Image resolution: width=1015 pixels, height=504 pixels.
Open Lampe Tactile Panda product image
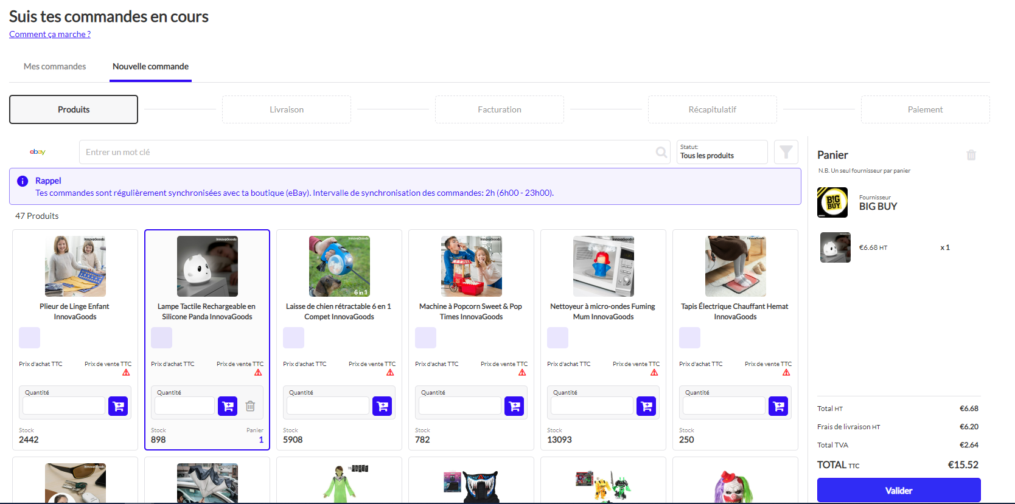pyautogui.click(x=208, y=266)
